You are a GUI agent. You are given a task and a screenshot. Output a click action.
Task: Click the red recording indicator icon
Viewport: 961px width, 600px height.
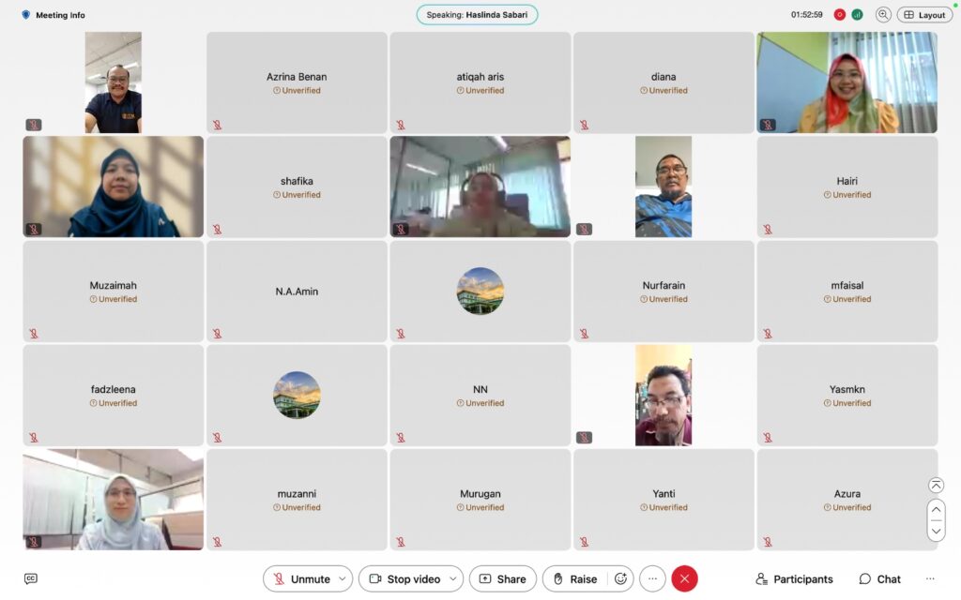click(x=840, y=15)
